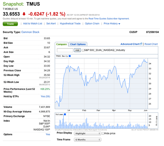Switch to the Compare tab
This screenshot has height=146, width=164.
61,44
